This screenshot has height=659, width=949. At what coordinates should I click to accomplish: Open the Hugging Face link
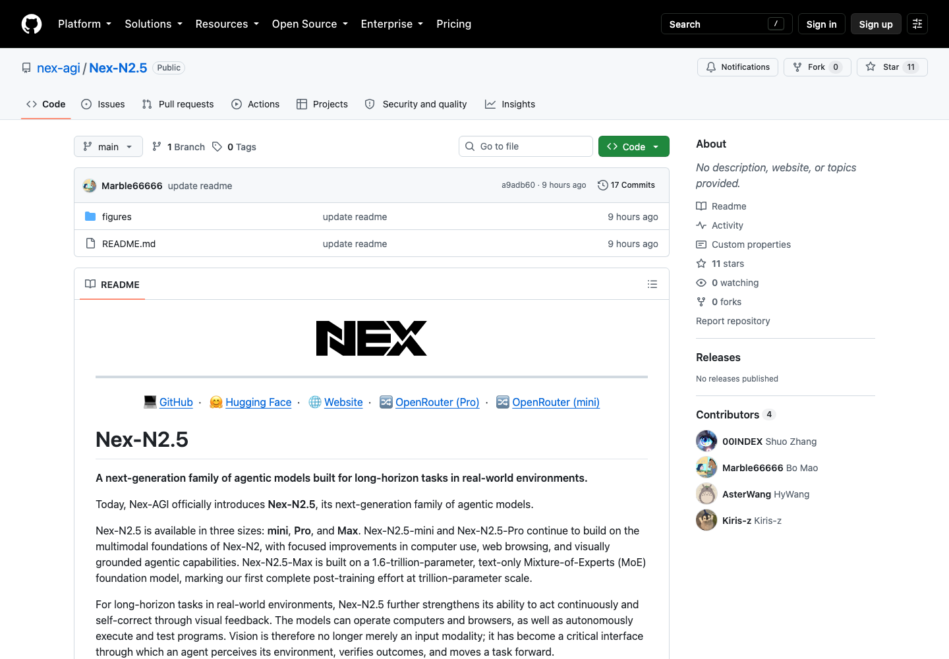258,402
